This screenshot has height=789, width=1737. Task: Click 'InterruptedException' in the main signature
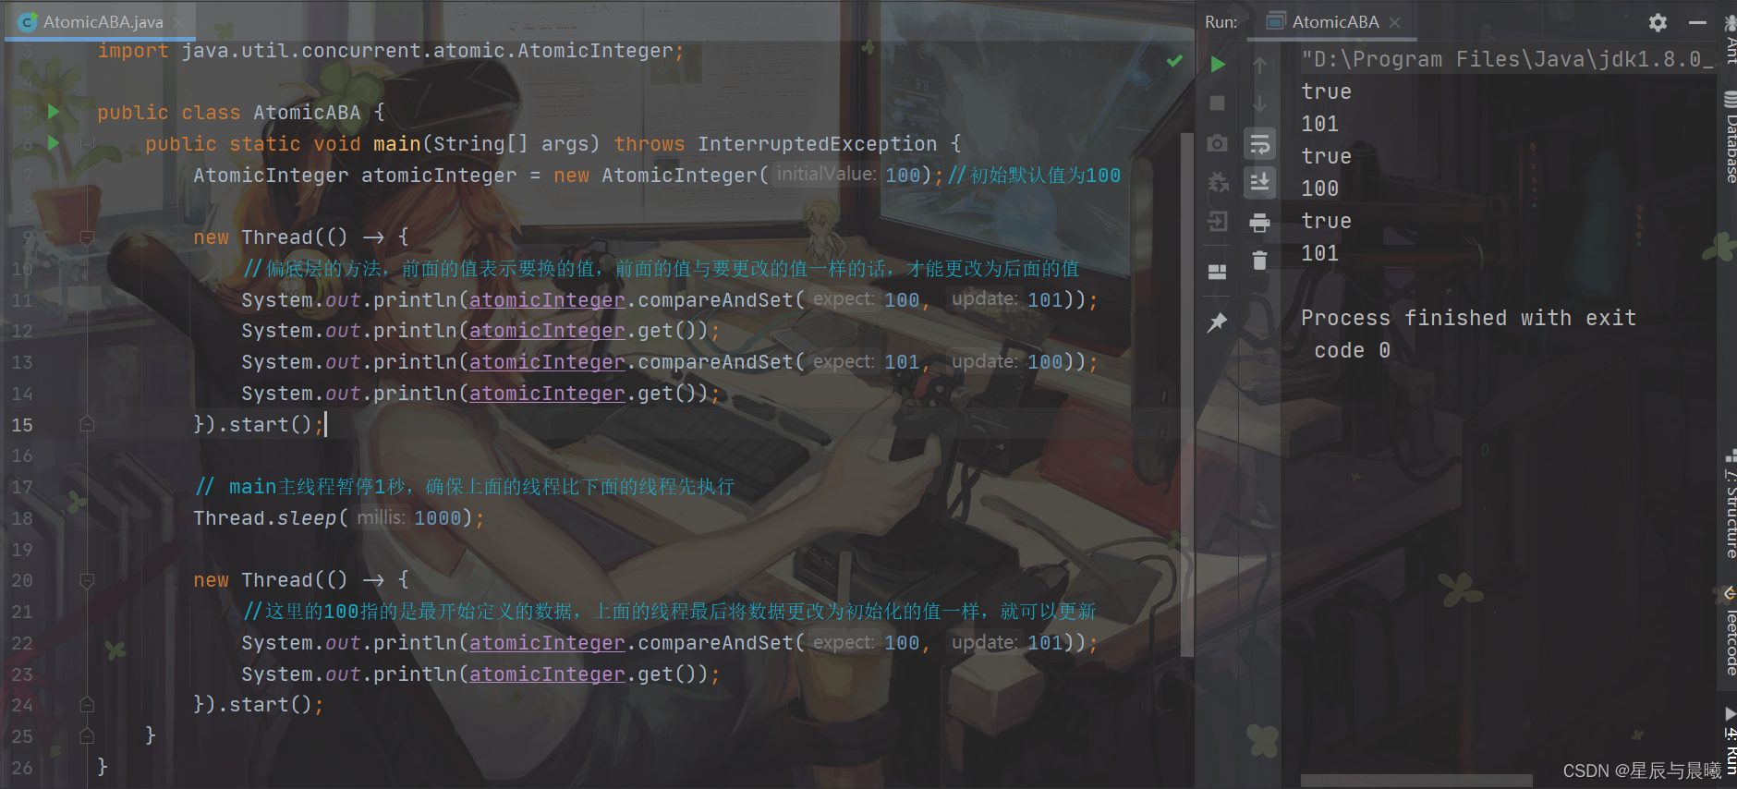point(817,144)
